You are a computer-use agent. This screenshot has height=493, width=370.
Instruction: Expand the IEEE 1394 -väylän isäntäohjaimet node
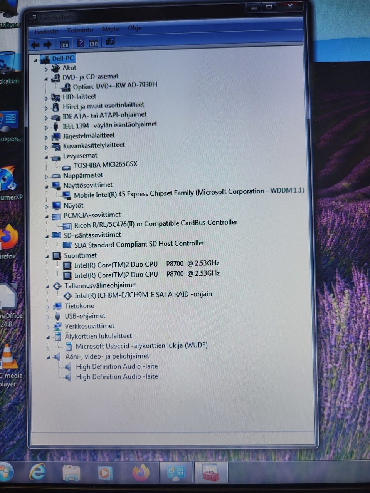pos(47,127)
